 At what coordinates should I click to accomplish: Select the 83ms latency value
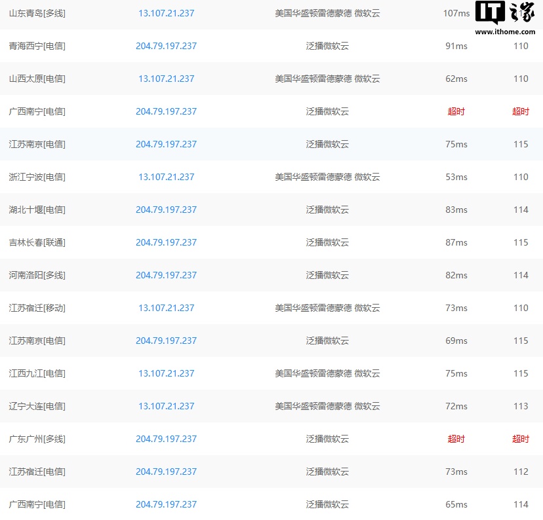point(456,210)
